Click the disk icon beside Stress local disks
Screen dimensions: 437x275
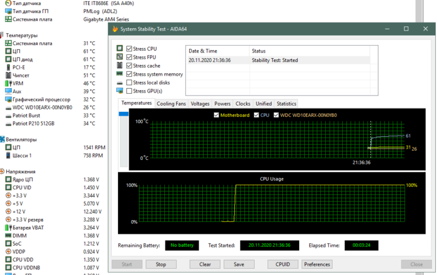[120, 83]
